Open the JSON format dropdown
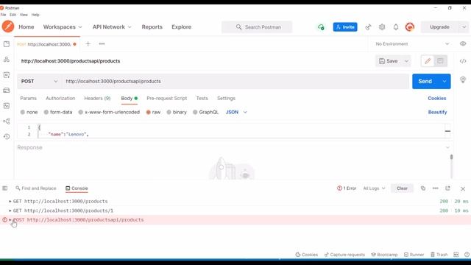 236,112
